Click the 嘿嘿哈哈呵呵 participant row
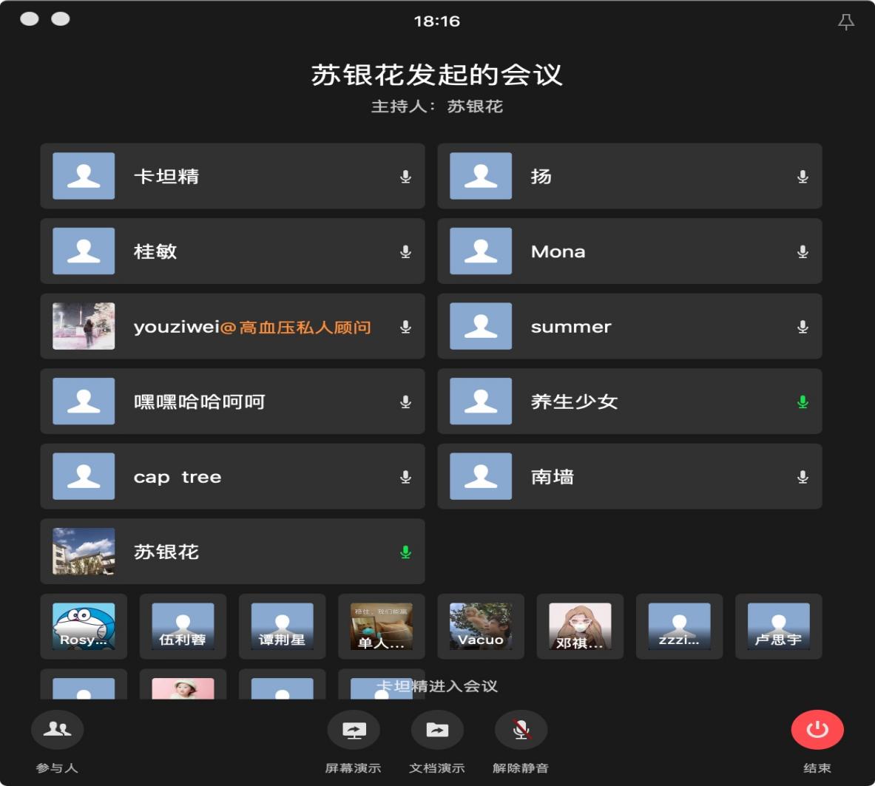875x786 pixels. coord(232,402)
